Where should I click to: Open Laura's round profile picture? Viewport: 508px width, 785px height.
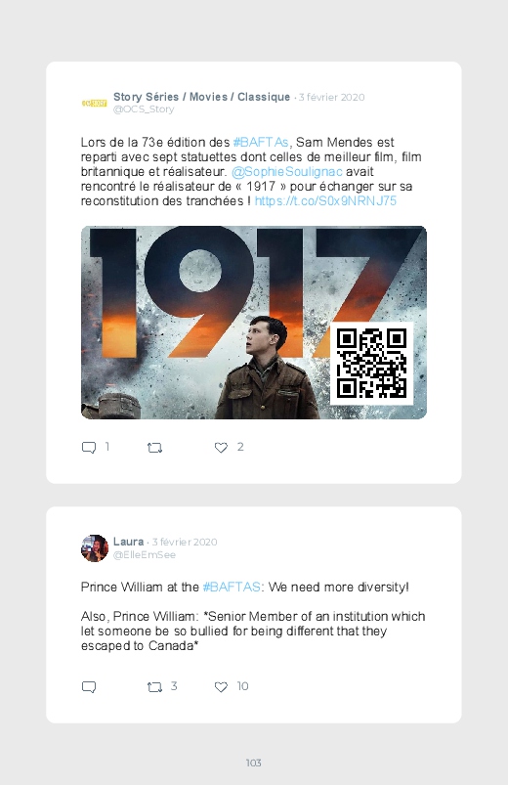click(x=95, y=548)
